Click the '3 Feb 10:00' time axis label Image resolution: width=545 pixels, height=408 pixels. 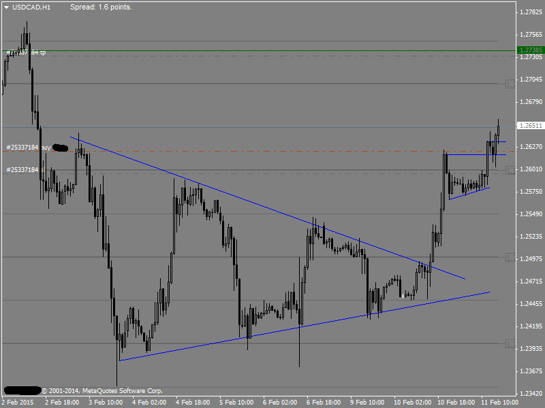(106, 403)
